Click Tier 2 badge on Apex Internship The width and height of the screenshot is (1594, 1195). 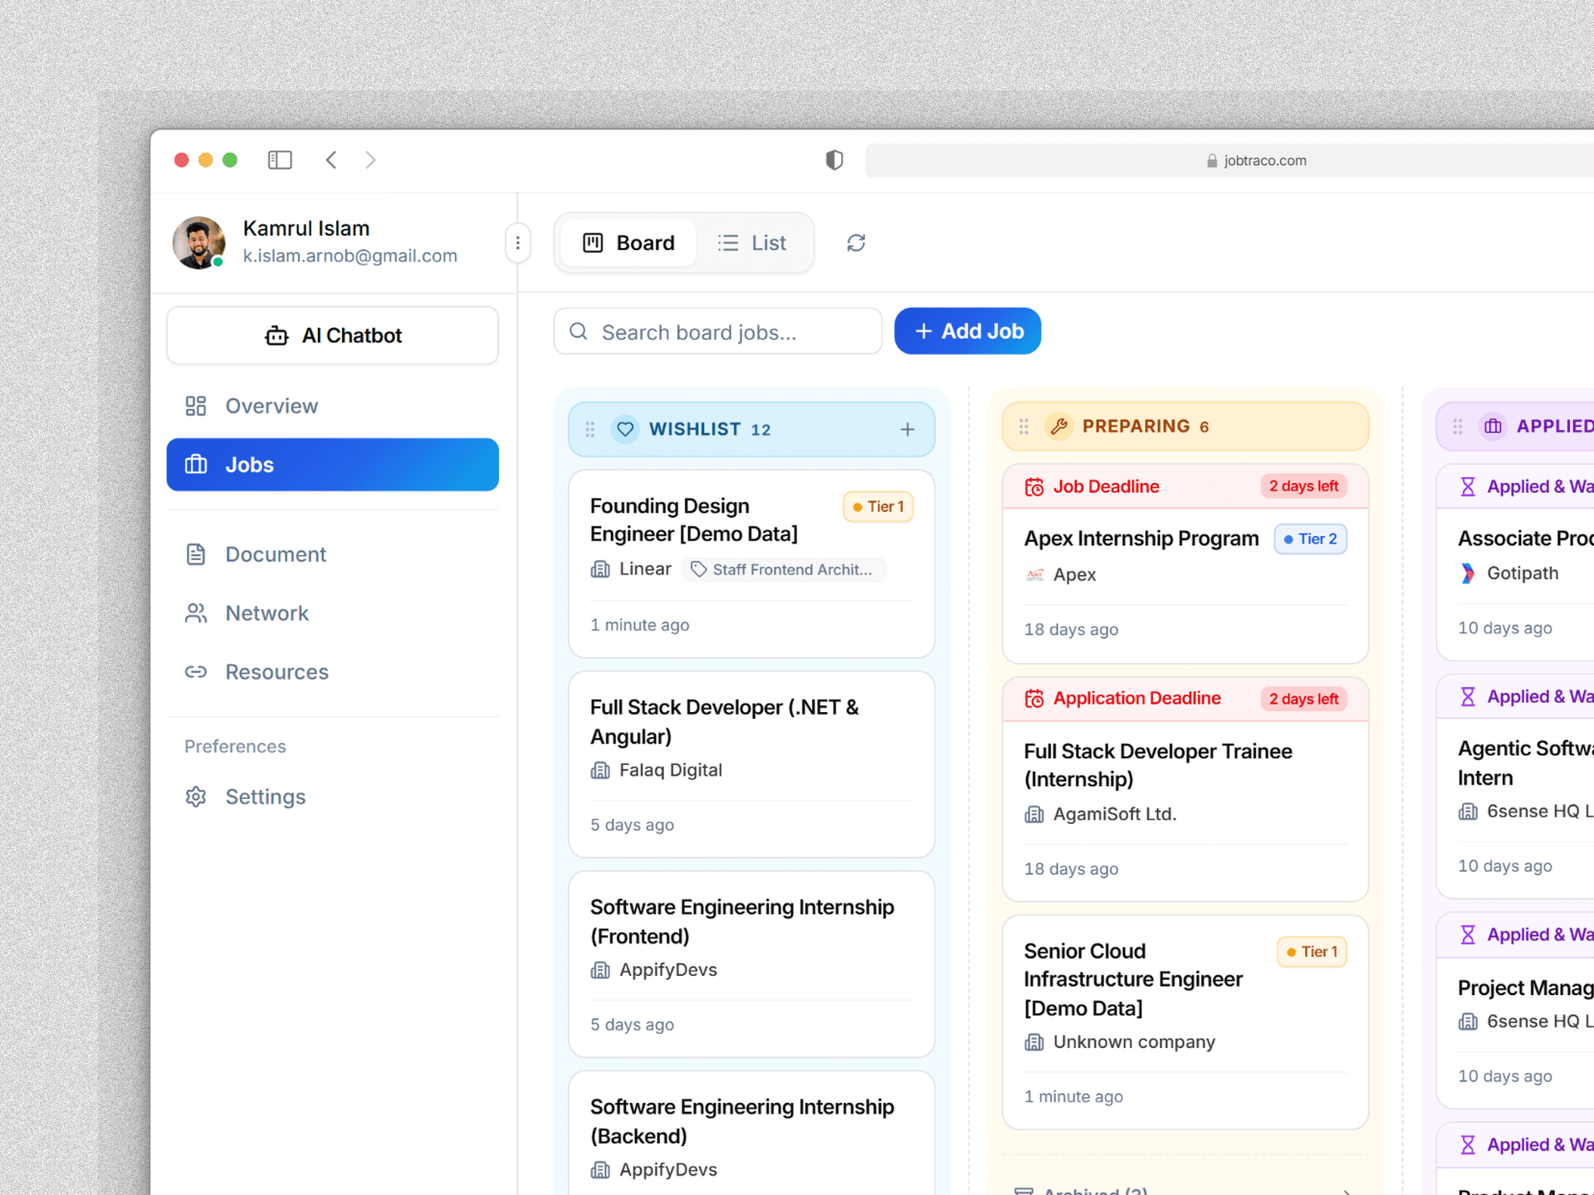point(1311,539)
